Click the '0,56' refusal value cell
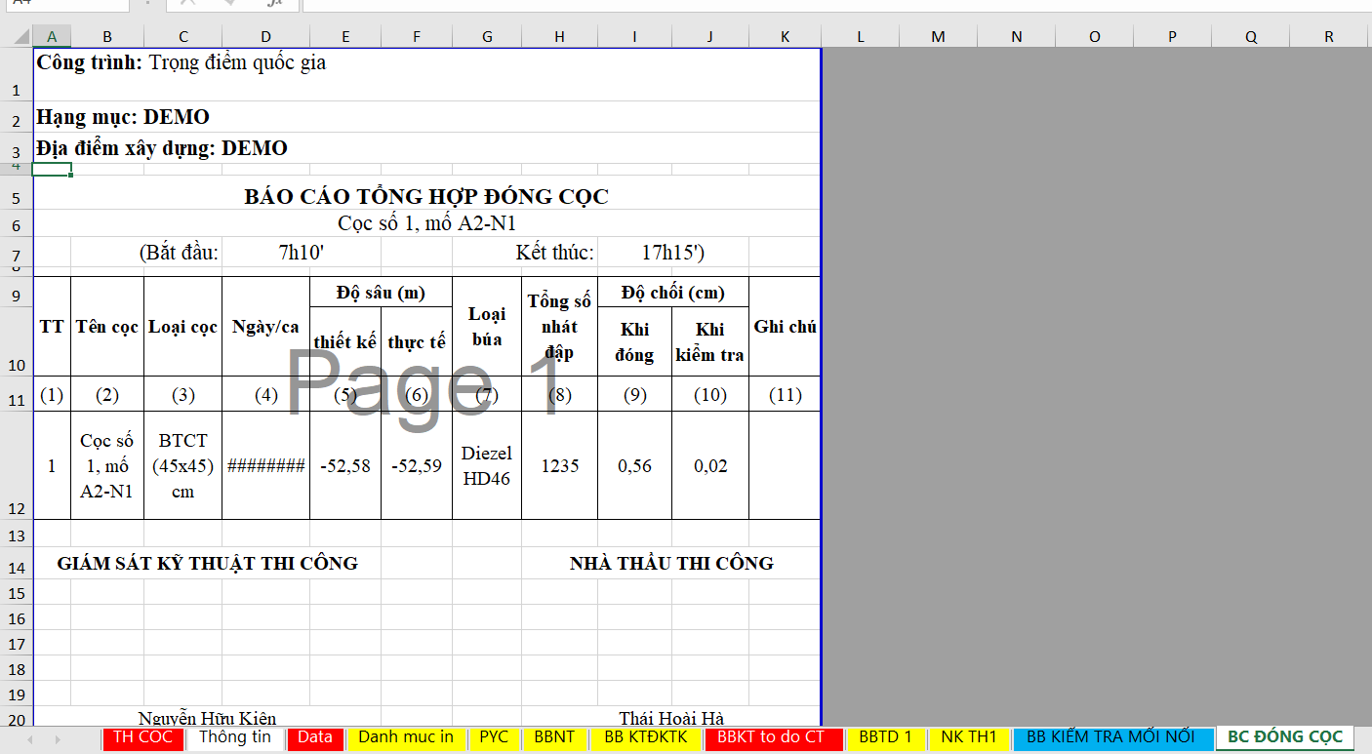This screenshot has height=754, width=1372. [635, 466]
